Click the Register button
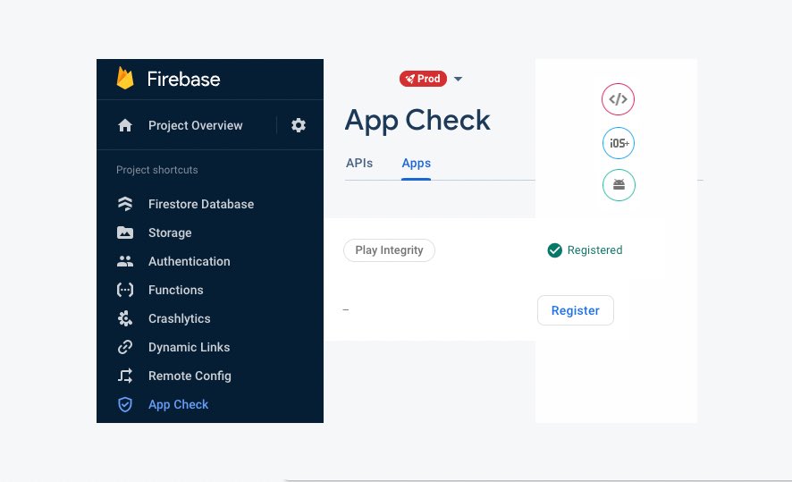 (x=576, y=310)
